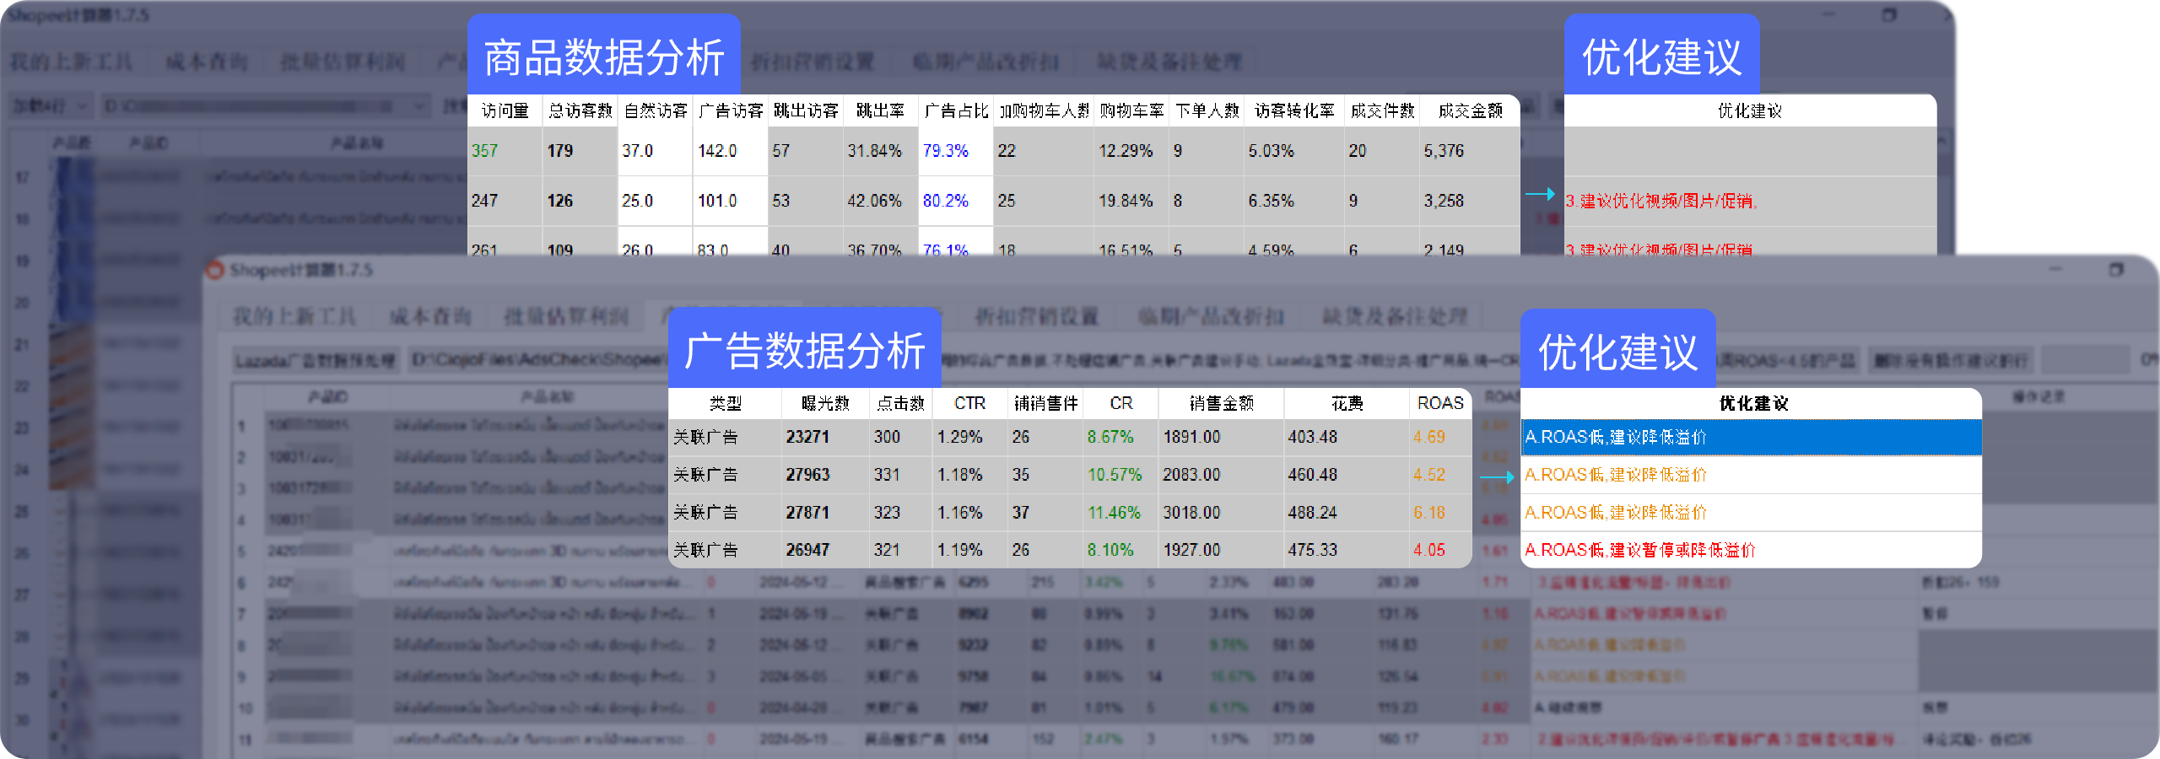
Task: Click the 广告占比 column header
Action: click(x=955, y=111)
